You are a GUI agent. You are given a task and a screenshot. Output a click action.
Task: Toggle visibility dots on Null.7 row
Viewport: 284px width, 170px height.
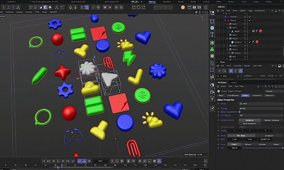[x=247, y=35]
